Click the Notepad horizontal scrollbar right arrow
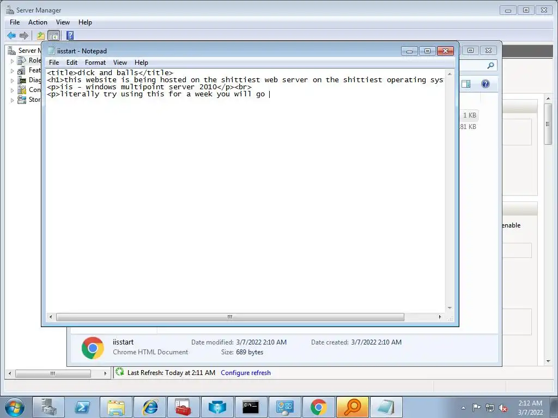The width and height of the screenshot is (558, 418). 440,317
